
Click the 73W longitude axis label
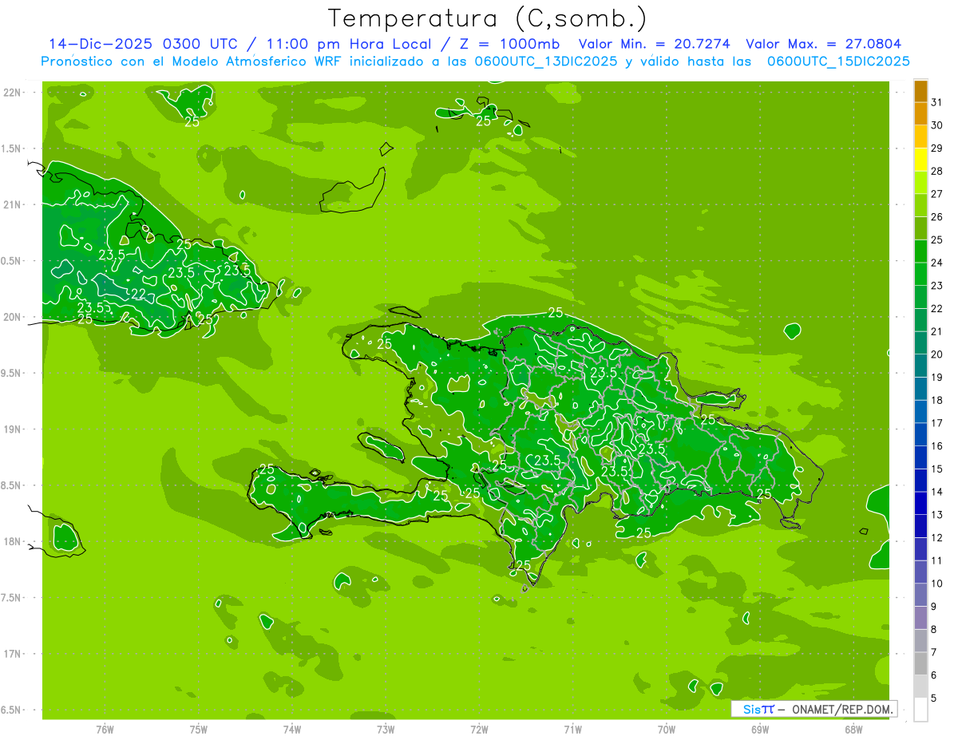(x=386, y=730)
